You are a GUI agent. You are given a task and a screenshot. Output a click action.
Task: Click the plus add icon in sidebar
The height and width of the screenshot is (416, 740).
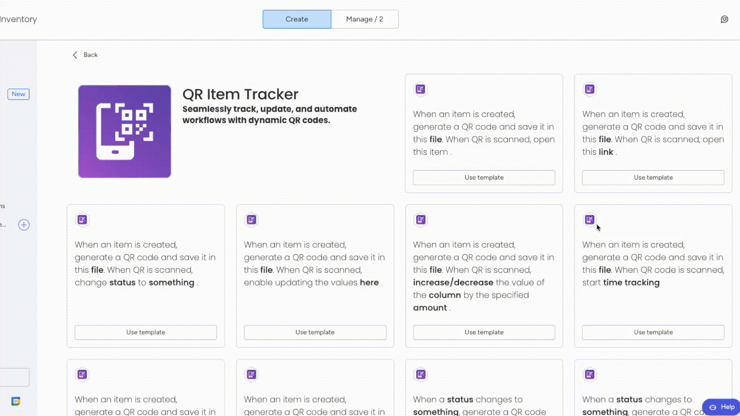24,225
